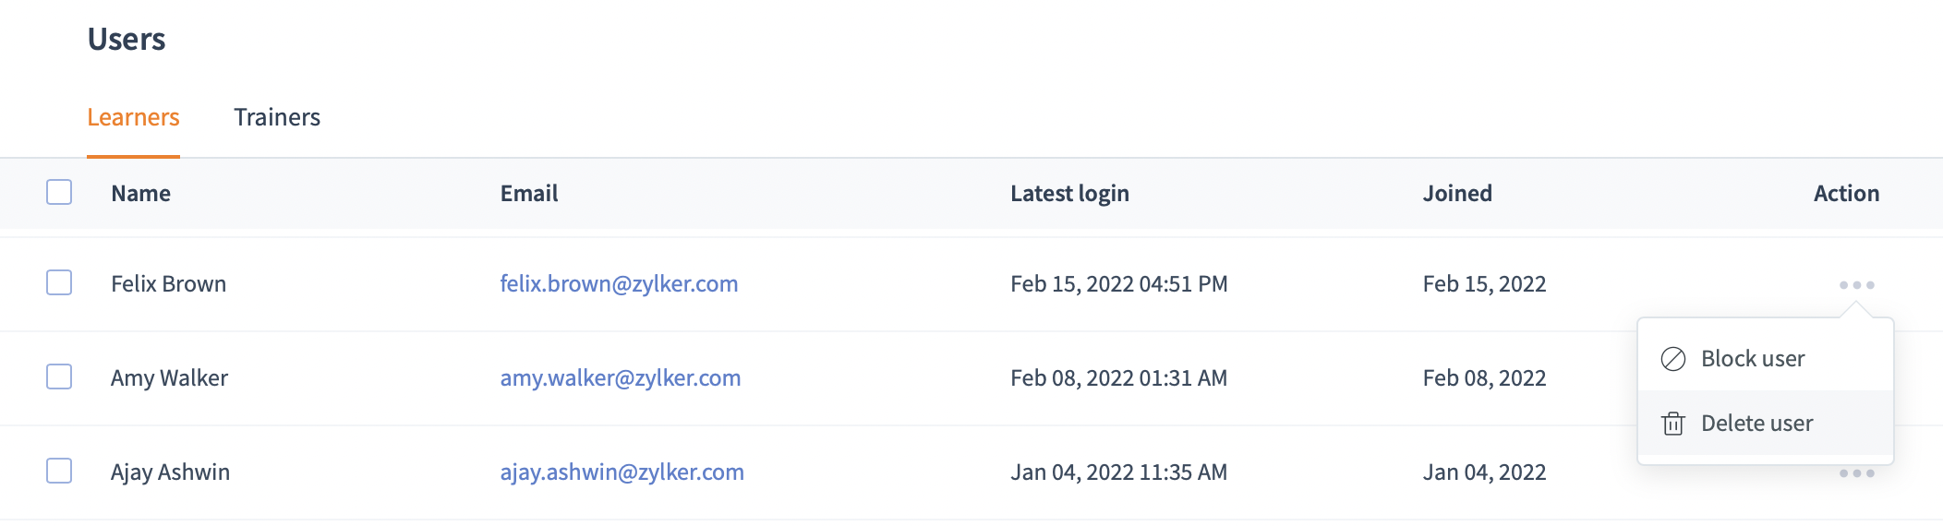Choose Delete user from the popup menu
The image size is (1943, 526).
[x=1766, y=424]
